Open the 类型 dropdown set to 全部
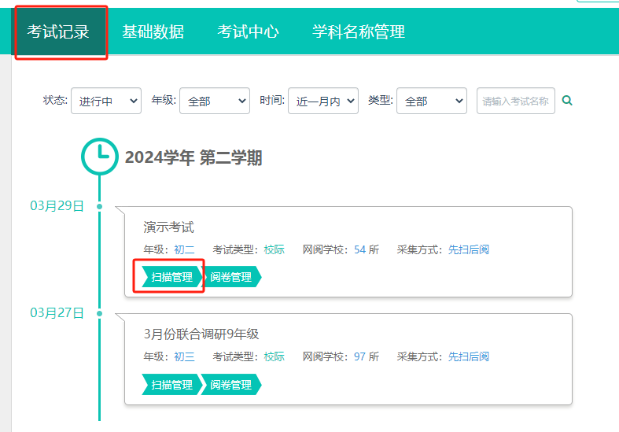The image size is (619, 432). pyautogui.click(x=432, y=101)
